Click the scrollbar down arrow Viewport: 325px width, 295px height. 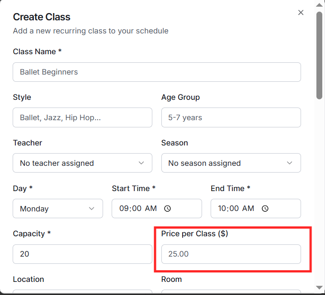(x=320, y=288)
